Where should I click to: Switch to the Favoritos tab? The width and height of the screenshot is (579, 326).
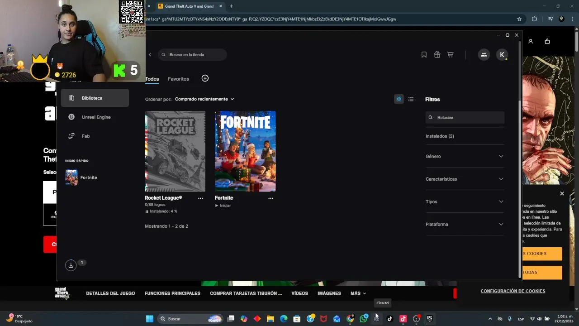click(x=178, y=79)
